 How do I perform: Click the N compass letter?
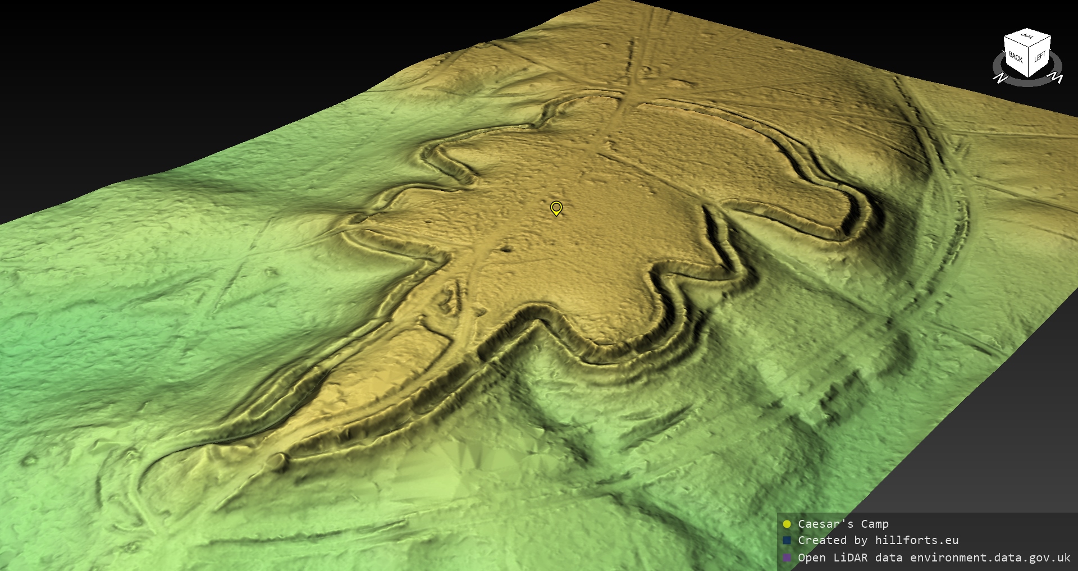tap(1000, 77)
